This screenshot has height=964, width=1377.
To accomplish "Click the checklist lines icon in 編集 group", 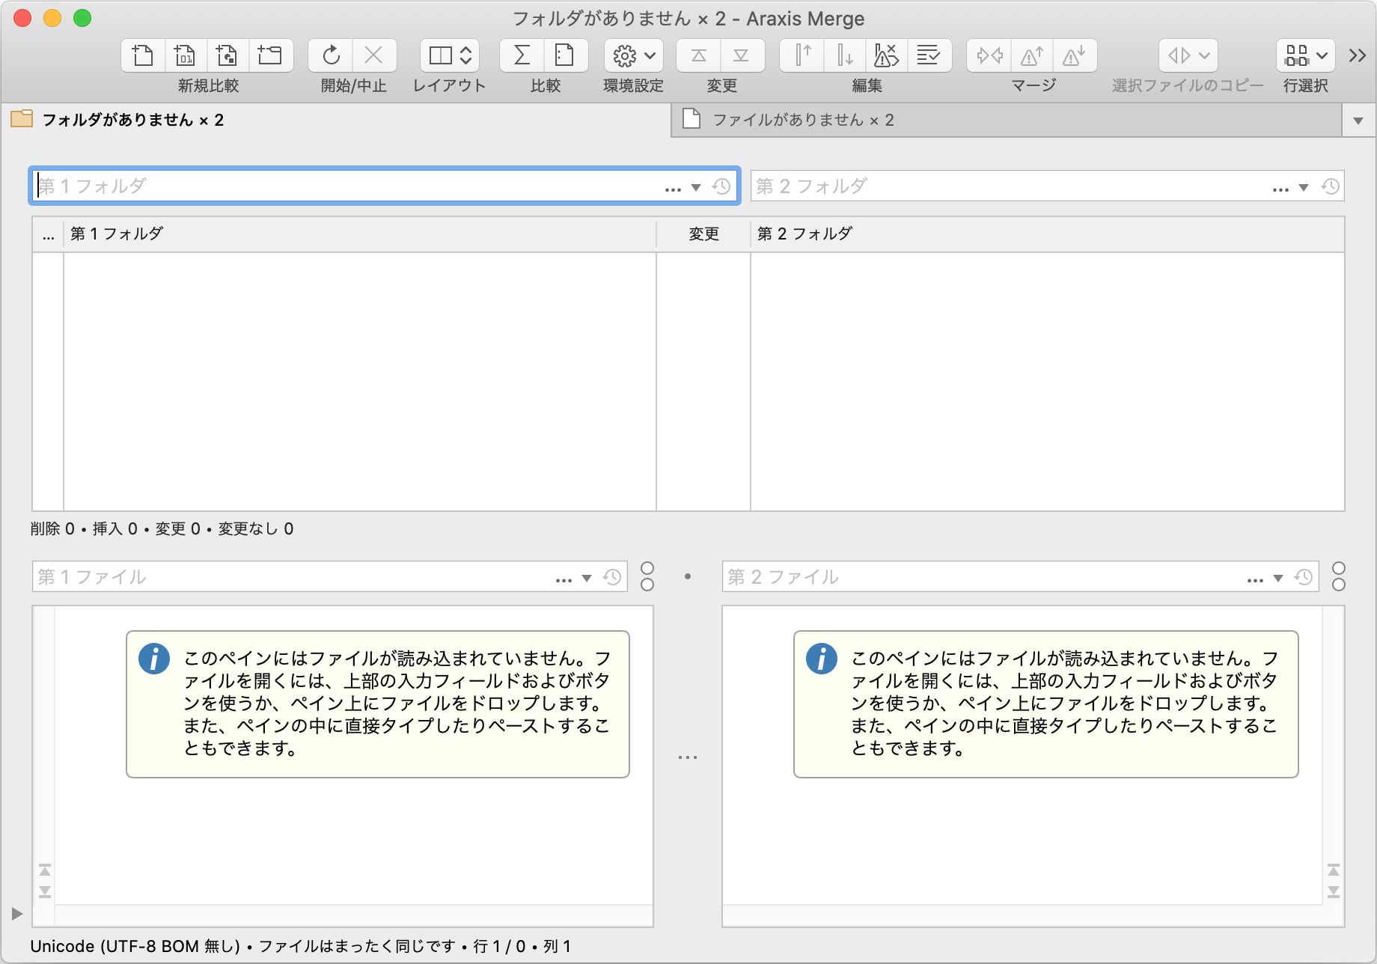I will 928,55.
